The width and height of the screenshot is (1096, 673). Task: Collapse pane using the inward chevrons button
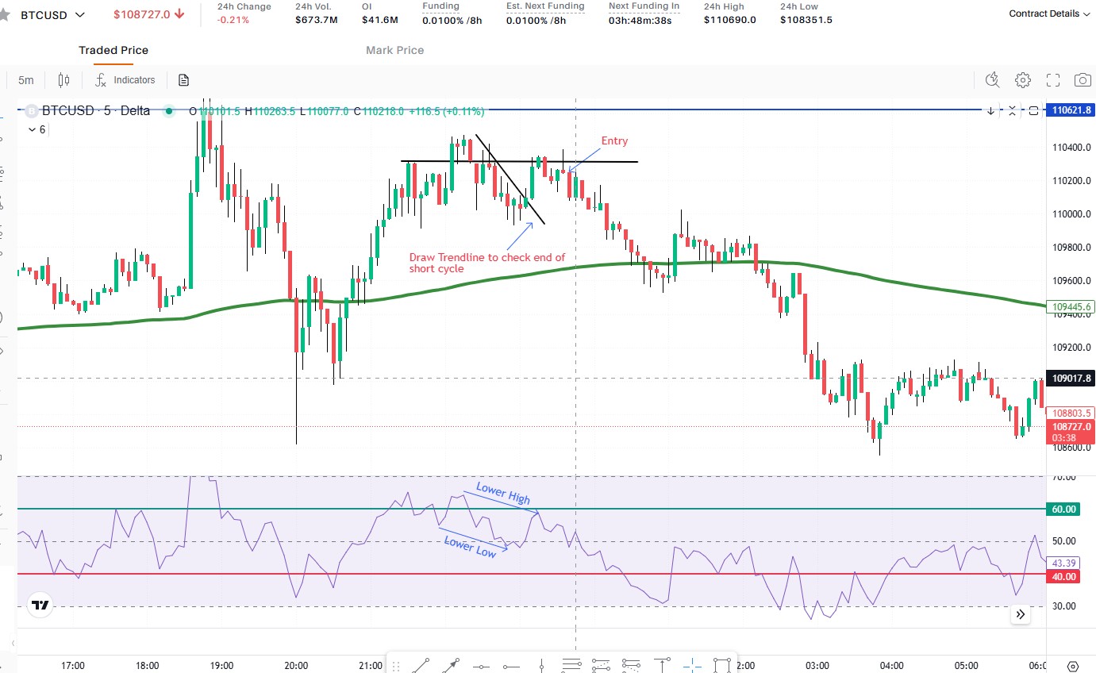coord(1012,110)
